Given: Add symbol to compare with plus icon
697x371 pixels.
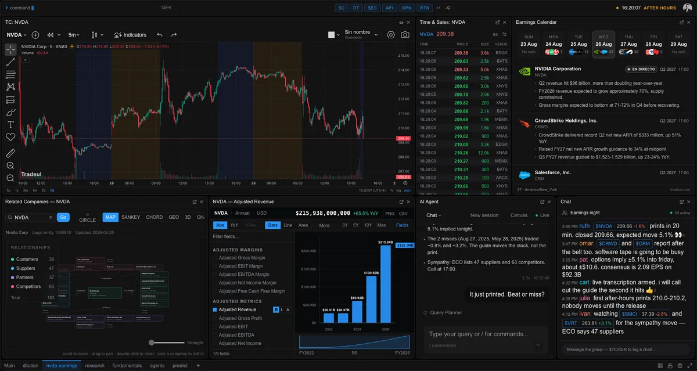Looking at the screenshot, I should (x=35, y=35).
